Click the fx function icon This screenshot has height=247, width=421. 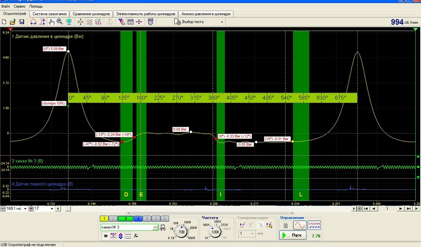136,236
